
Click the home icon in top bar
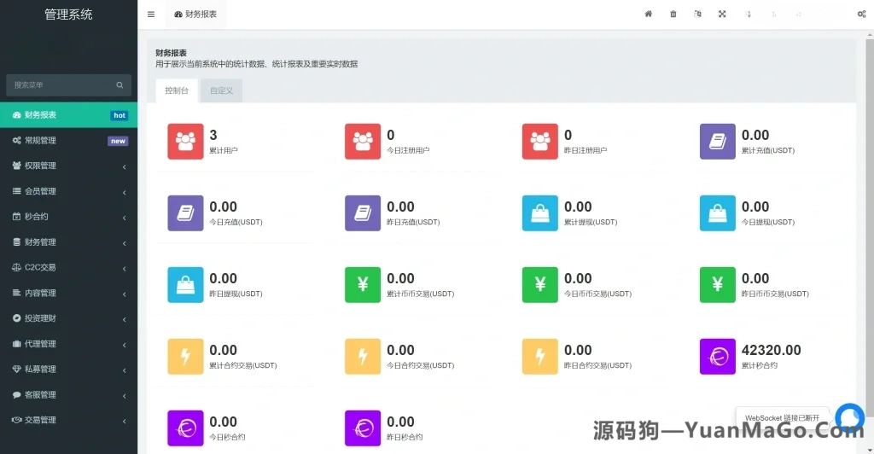coord(649,14)
